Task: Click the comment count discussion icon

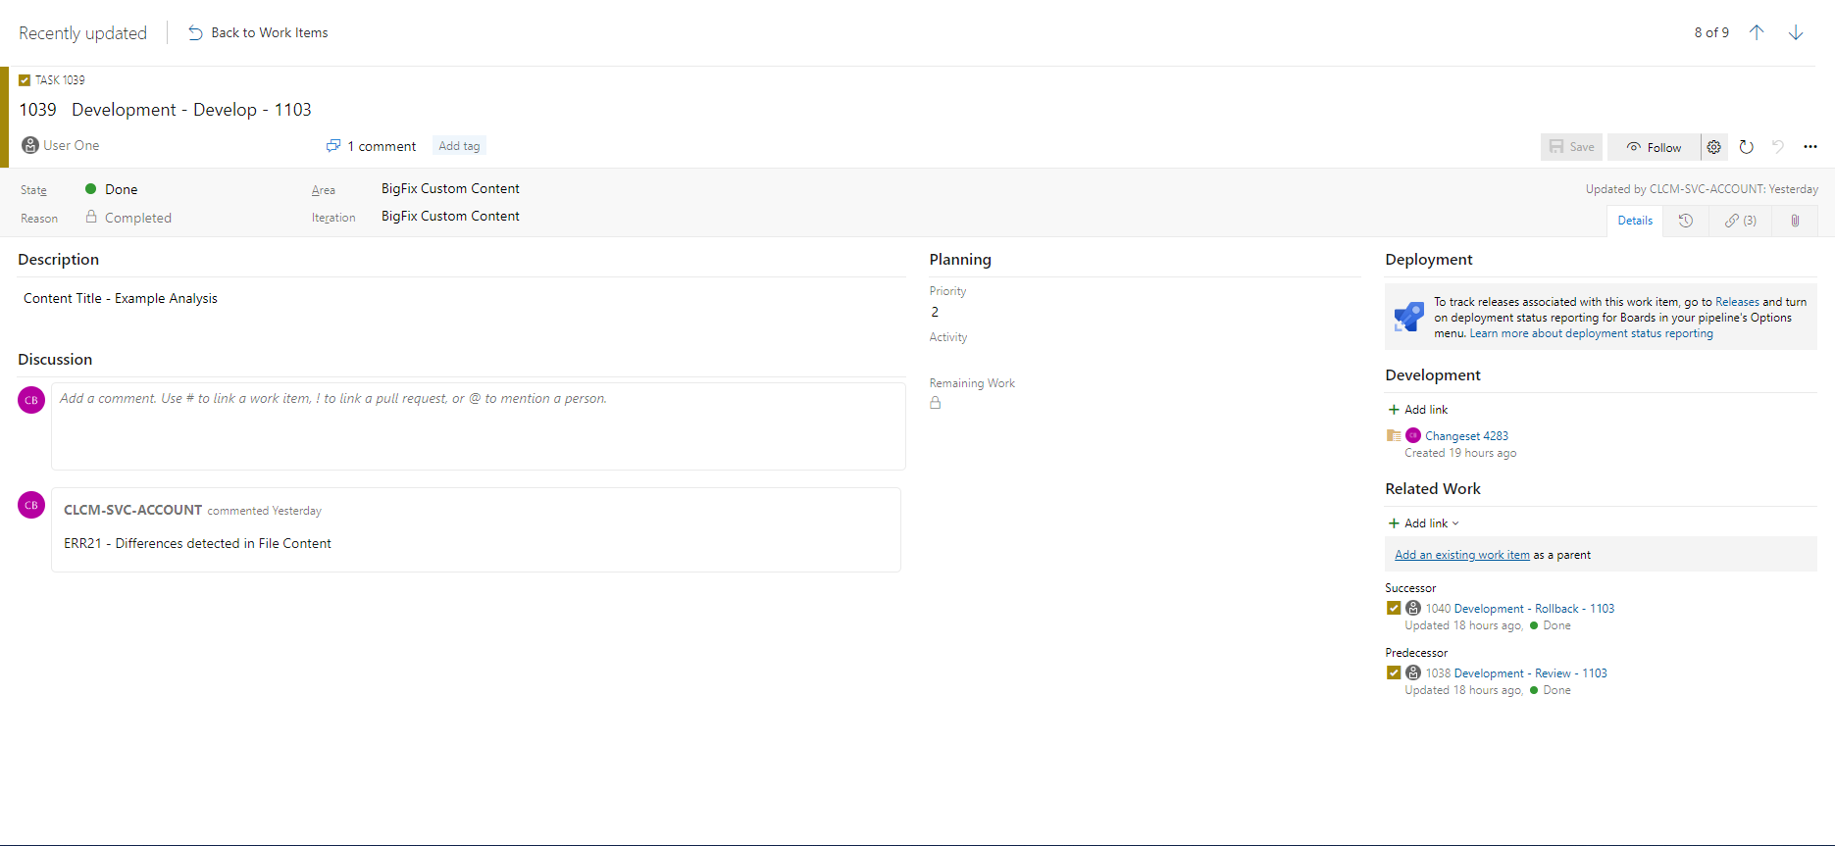Action: click(333, 146)
